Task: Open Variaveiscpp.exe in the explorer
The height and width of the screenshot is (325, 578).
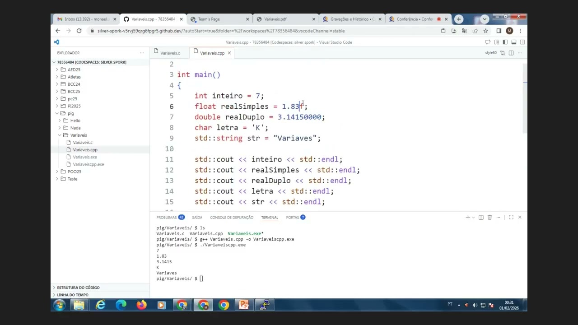Action: (88, 164)
